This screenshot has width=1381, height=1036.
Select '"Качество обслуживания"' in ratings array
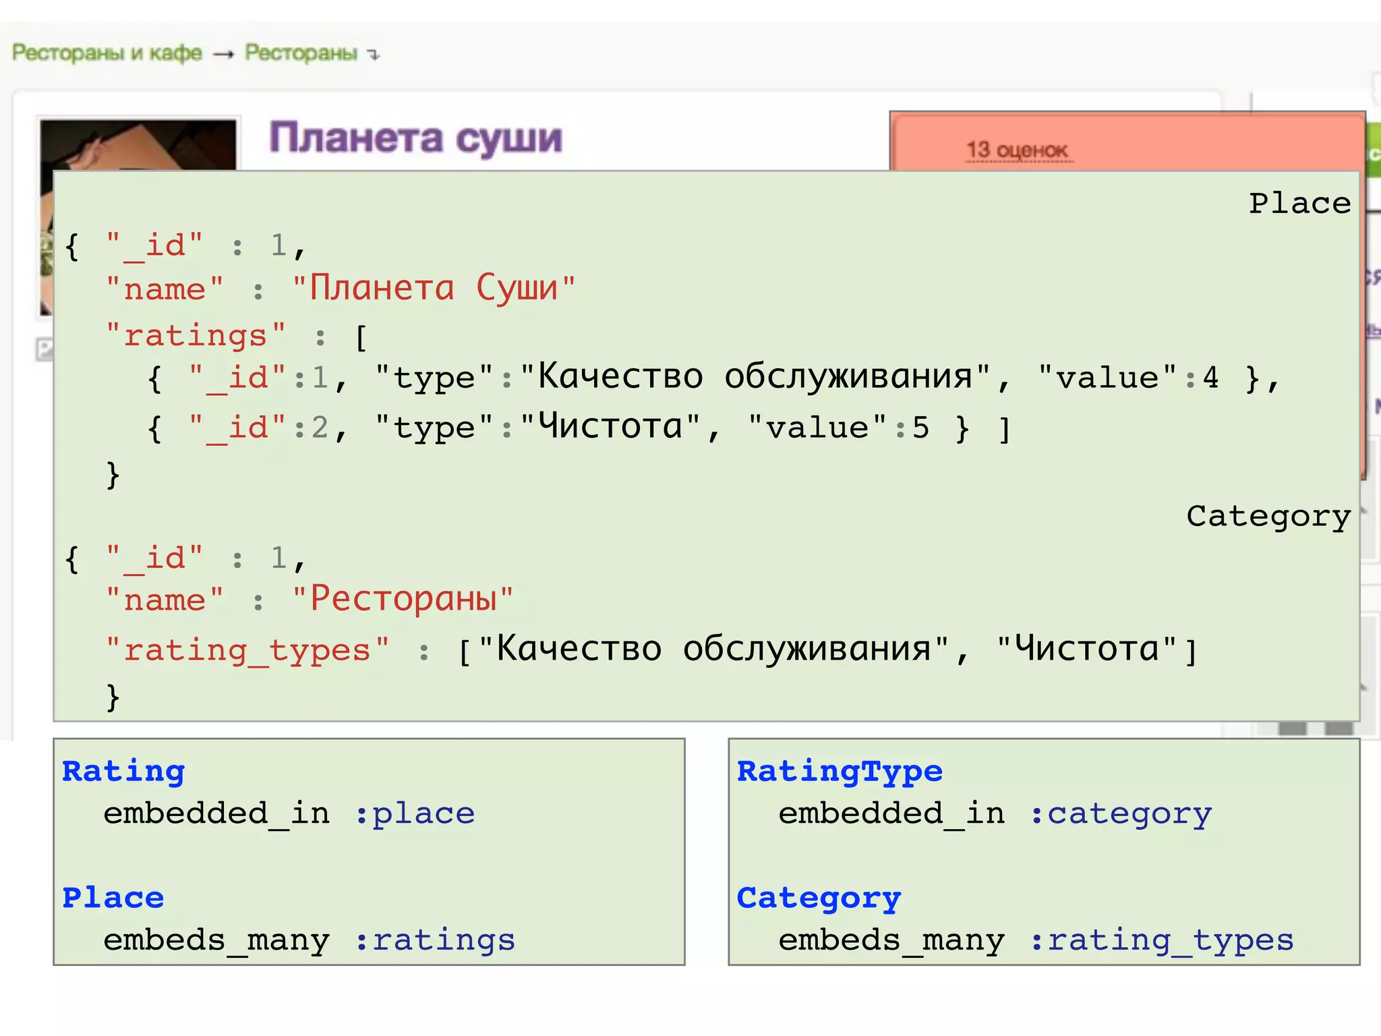tap(755, 376)
